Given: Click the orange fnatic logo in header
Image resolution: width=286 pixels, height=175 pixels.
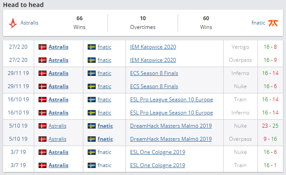Looking at the screenshot, I should [273, 23].
